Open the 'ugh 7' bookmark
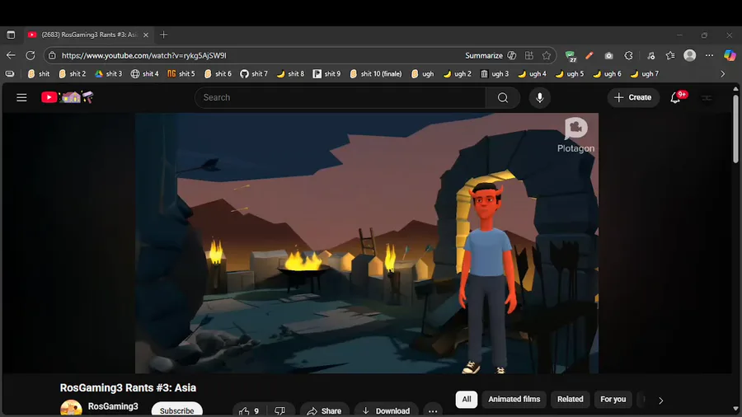Image resolution: width=742 pixels, height=417 pixels. coord(645,73)
